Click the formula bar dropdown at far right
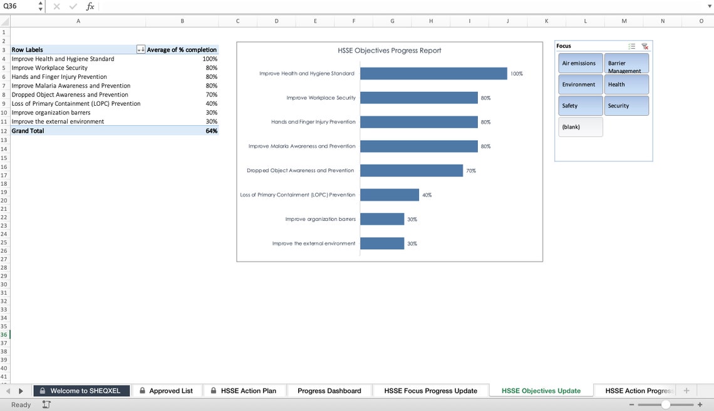This screenshot has height=411, width=714. click(x=709, y=6)
